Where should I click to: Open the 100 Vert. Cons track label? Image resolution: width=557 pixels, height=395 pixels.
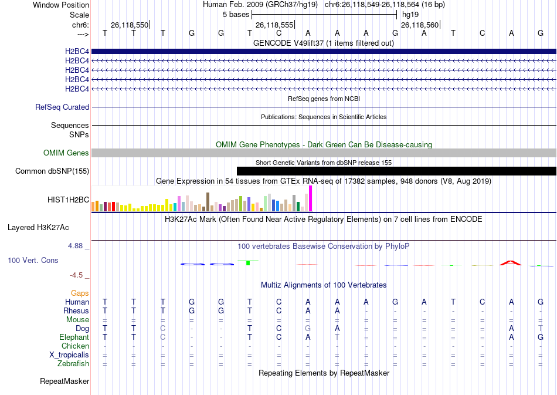(x=33, y=260)
